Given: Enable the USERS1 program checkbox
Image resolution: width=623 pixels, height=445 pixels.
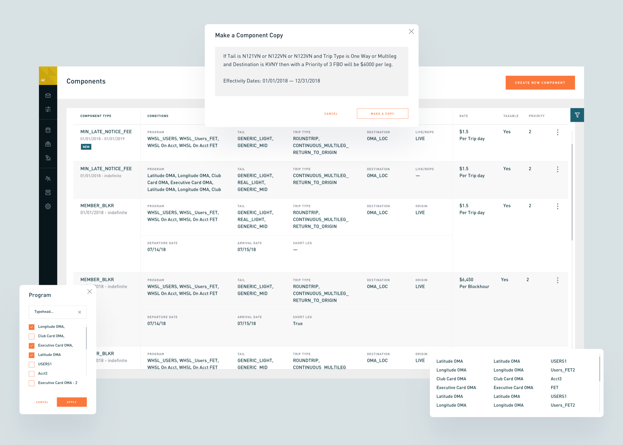Looking at the screenshot, I should pos(32,364).
